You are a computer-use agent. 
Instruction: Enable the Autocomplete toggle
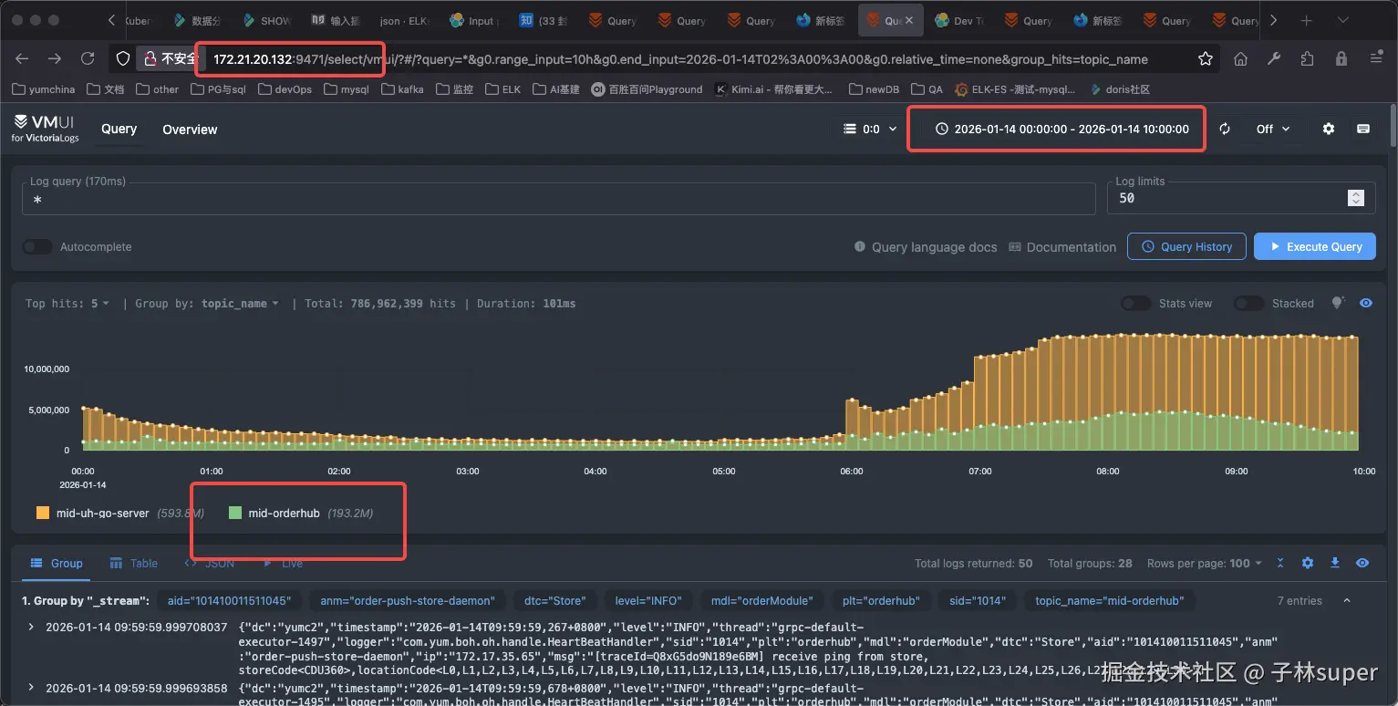(x=37, y=247)
